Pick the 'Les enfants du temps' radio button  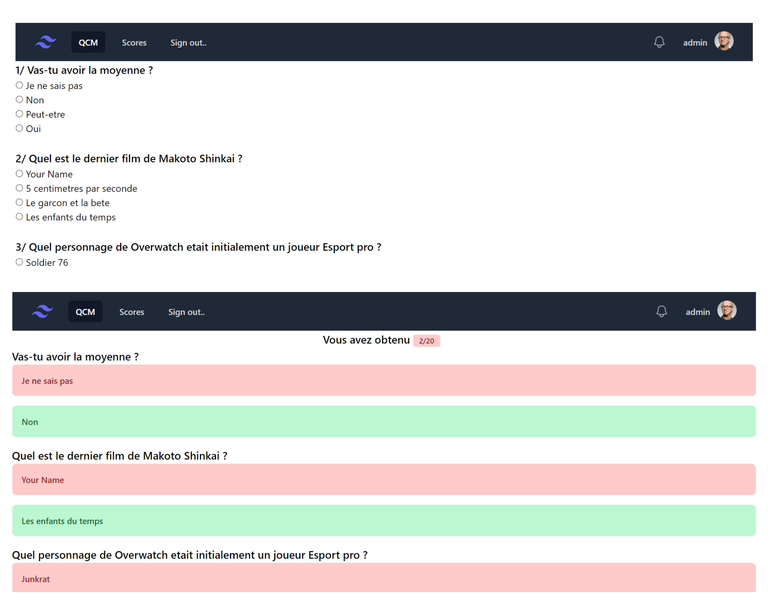(x=20, y=216)
